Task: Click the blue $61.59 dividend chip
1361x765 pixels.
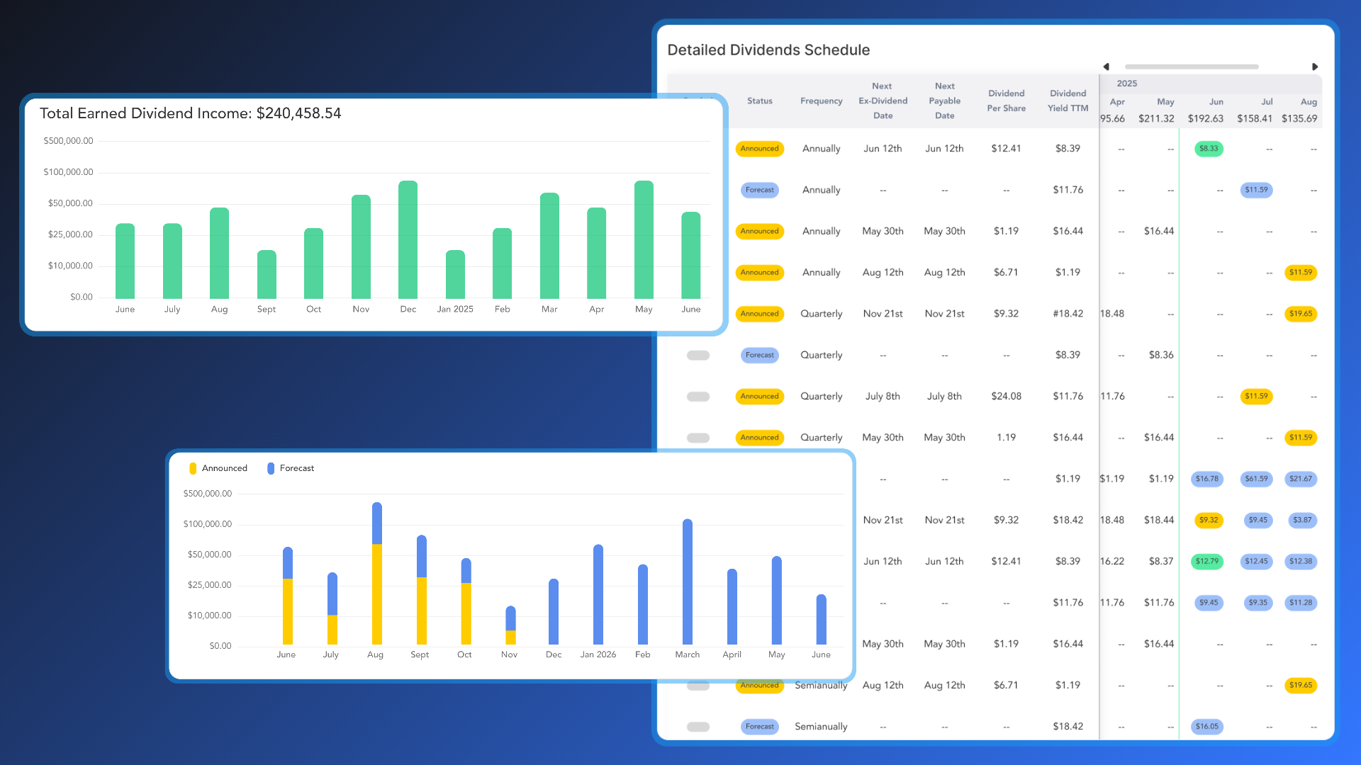Action: click(x=1256, y=479)
